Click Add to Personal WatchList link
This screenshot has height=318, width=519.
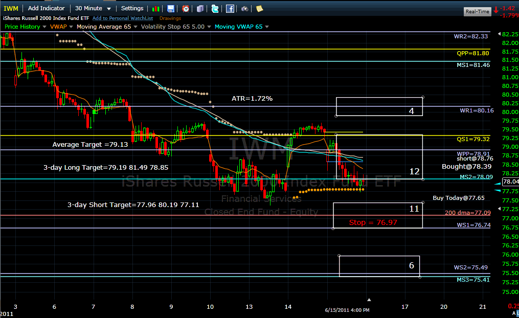click(x=123, y=18)
